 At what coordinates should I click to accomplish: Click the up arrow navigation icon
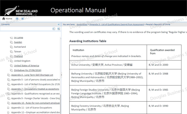click(17, 19)
